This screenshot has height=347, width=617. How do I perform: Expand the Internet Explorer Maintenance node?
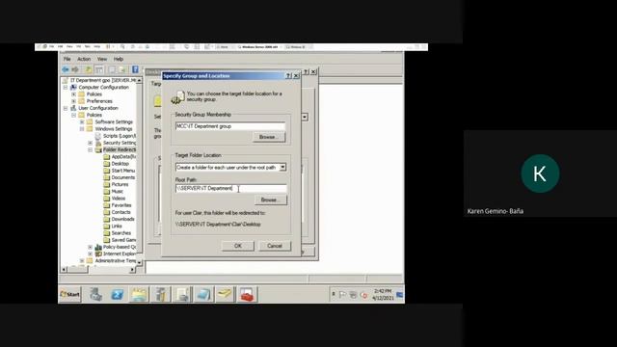click(90, 254)
